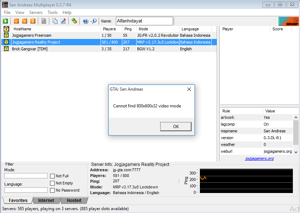Click the padlock column header icon

pos(6,29)
